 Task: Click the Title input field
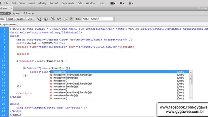point(98,19)
